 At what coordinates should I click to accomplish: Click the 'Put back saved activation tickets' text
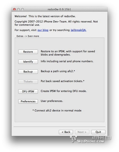click(63, 81)
